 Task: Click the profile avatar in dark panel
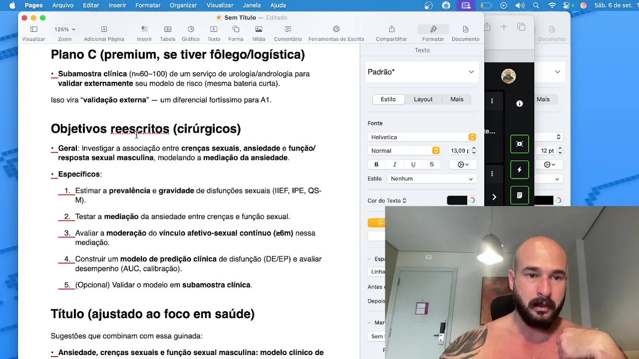coord(508,76)
